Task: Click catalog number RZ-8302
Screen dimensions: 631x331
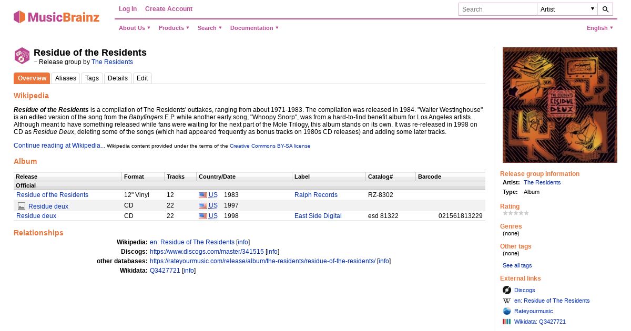Action: [380, 195]
